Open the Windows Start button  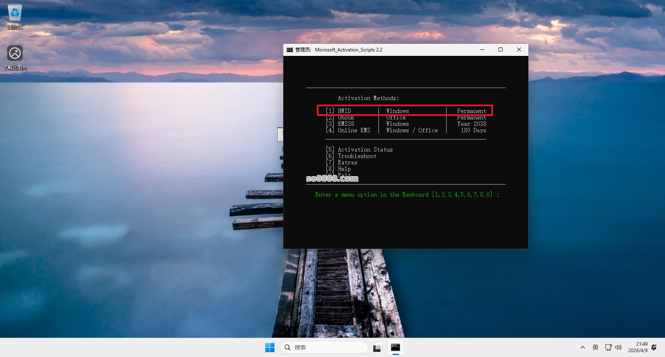(x=270, y=347)
